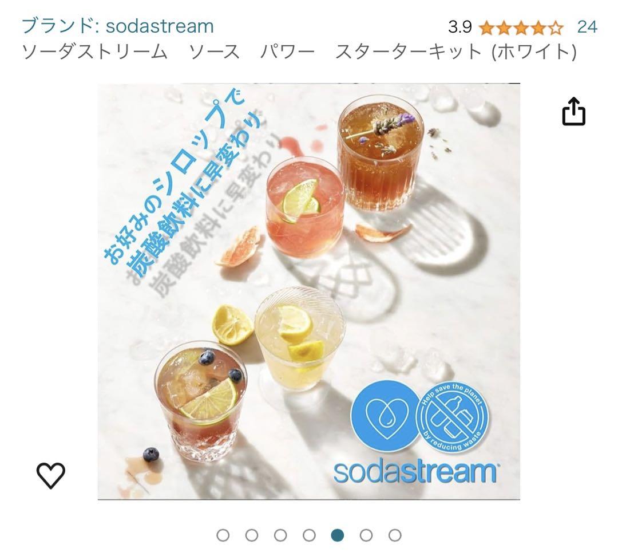Tap the fifth empty rating star
The width and height of the screenshot is (618, 552).
click(556, 28)
